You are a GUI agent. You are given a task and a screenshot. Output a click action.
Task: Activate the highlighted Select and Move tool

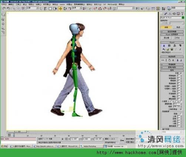[x=60, y=9]
